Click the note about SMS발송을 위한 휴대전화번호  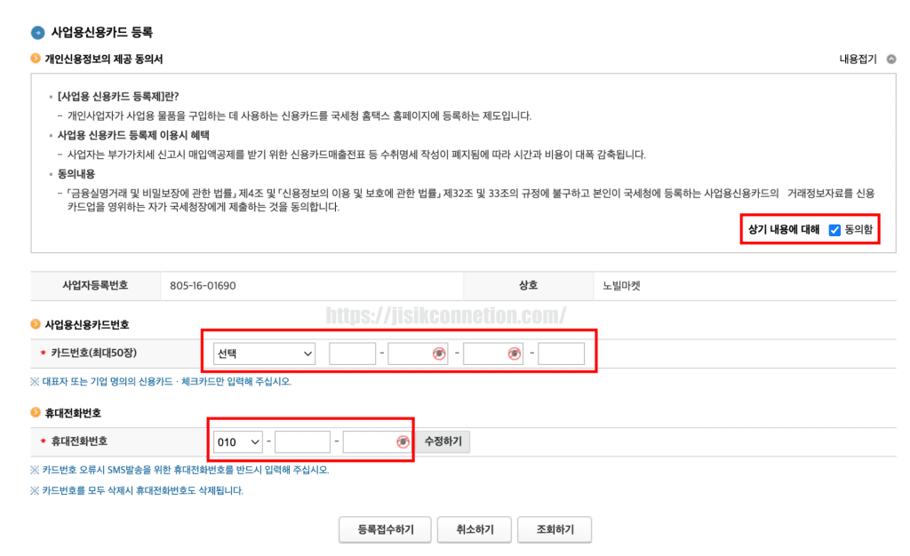(x=180, y=470)
